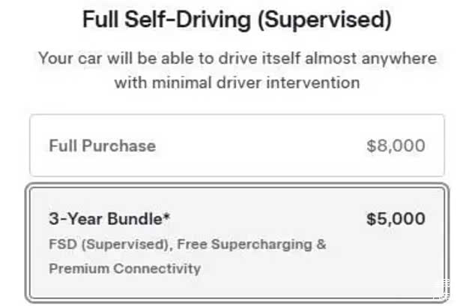Click "(Supervised)" in the page heading

[x=324, y=20]
